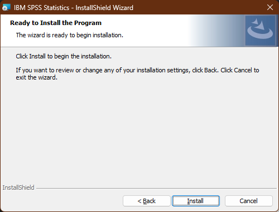The width and height of the screenshot is (279, 212).
Task: Click the gray InstallShield label at bottom
Action: tap(18, 188)
